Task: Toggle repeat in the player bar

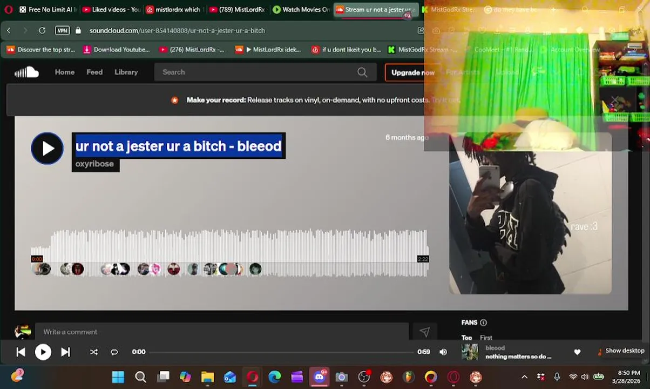Action: (x=114, y=352)
